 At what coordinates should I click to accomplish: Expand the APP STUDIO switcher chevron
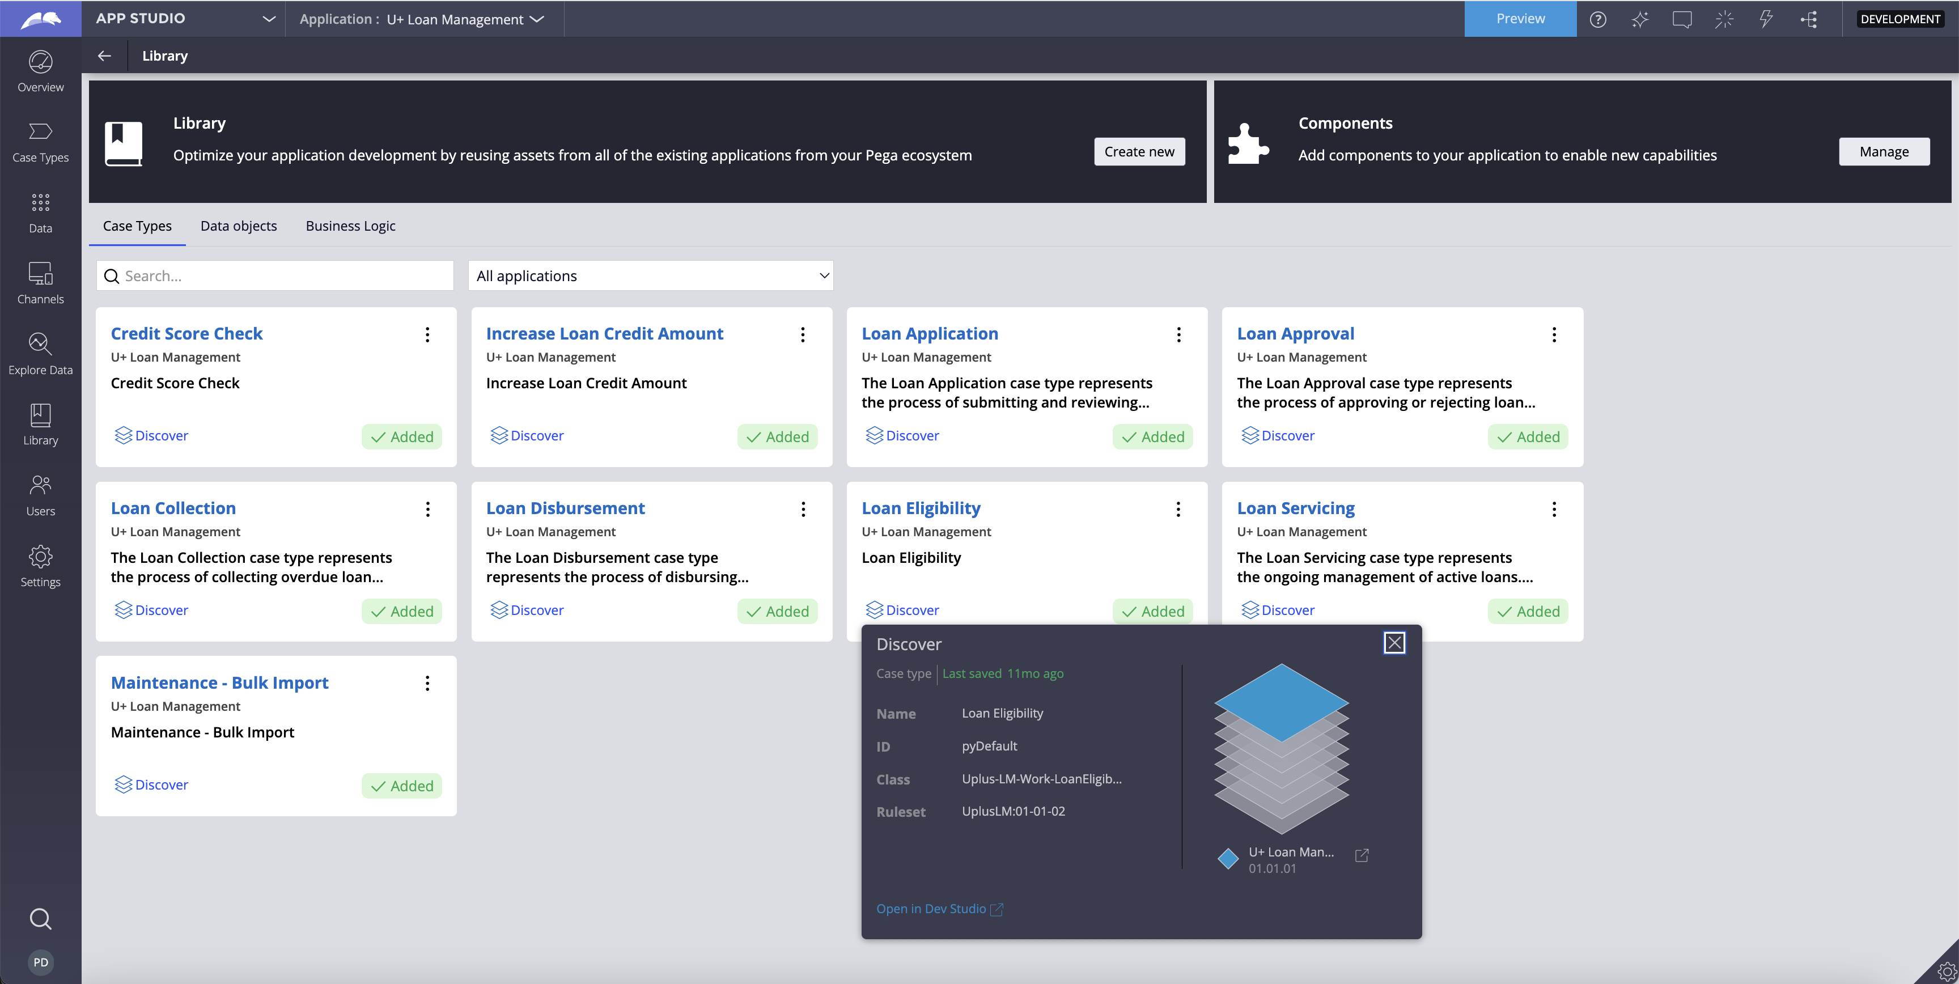[269, 19]
